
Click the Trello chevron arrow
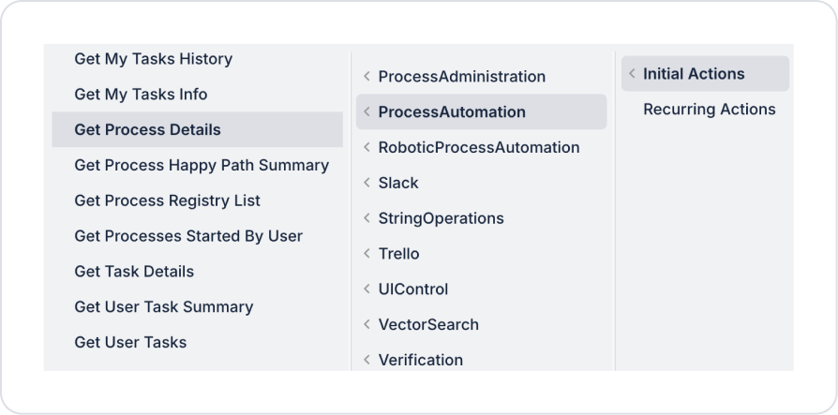tap(367, 254)
